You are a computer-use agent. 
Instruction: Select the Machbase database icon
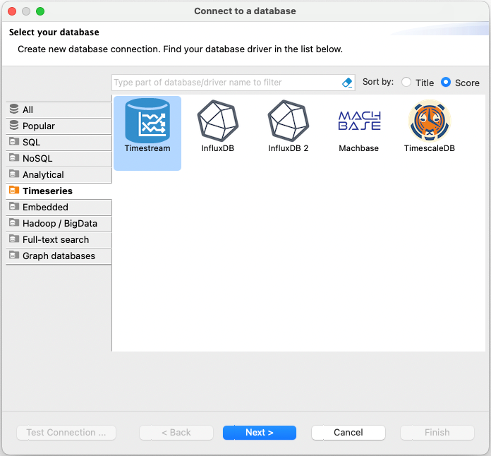[x=358, y=121]
